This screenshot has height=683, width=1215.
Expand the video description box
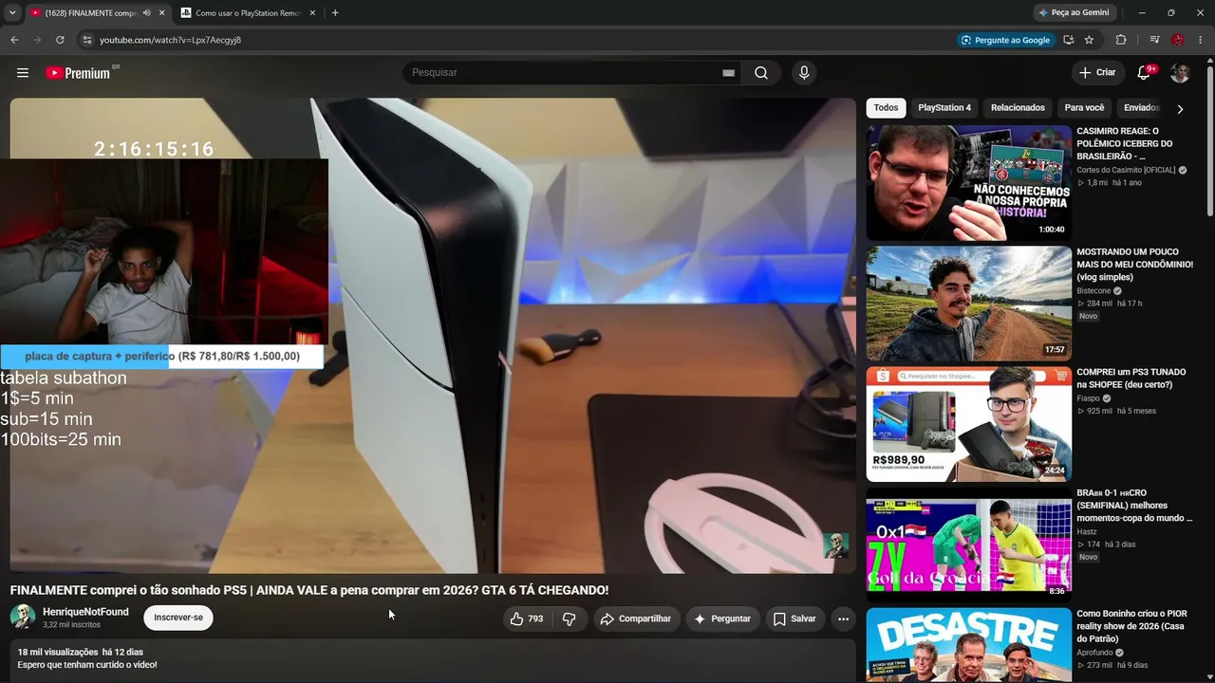tap(432, 660)
